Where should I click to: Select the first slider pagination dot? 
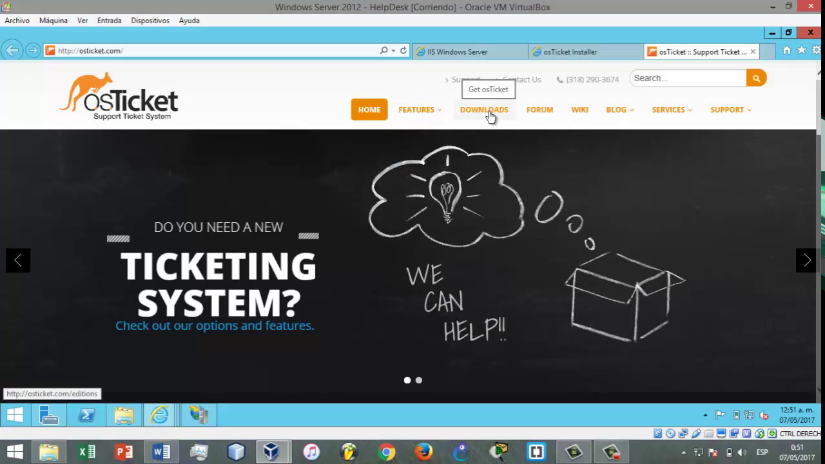click(407, 380)
